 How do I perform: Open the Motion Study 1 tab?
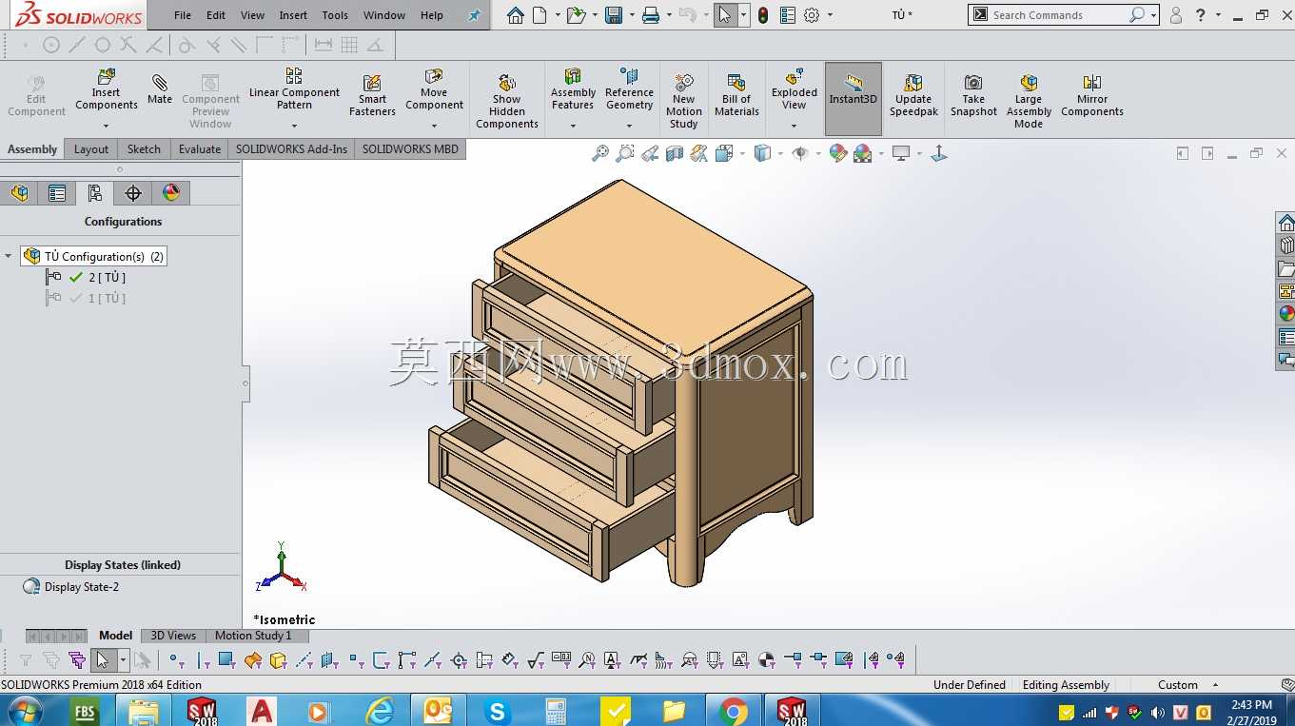pyautogui.click(x=253, y=636)
